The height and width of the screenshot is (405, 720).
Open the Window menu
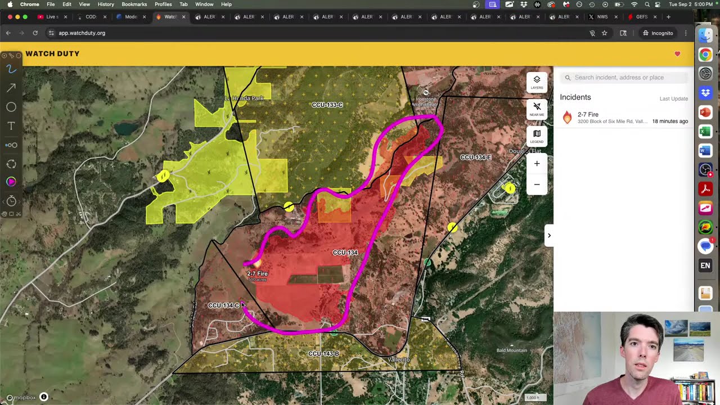click(x=204, y=4)
